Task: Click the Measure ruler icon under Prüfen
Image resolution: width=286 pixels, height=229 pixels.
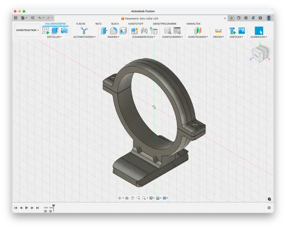Action: point(218,31)
